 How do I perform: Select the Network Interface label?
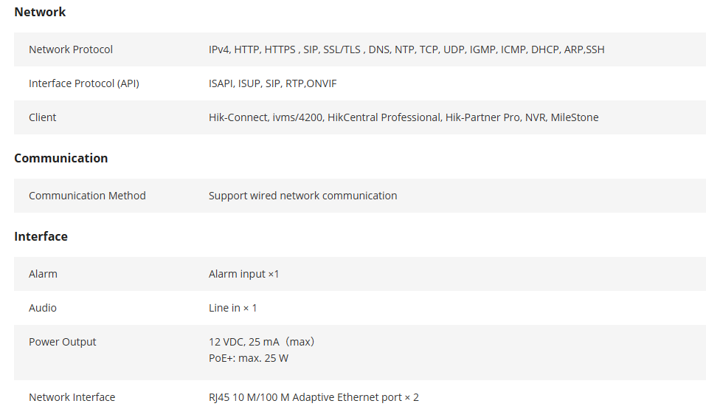[x=72, y=397]
